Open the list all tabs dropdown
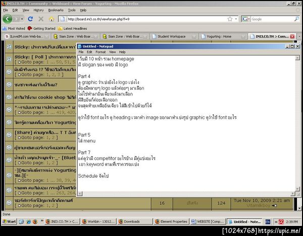The height and width of the screenshot is (236, 303). (x=299, y=36)
